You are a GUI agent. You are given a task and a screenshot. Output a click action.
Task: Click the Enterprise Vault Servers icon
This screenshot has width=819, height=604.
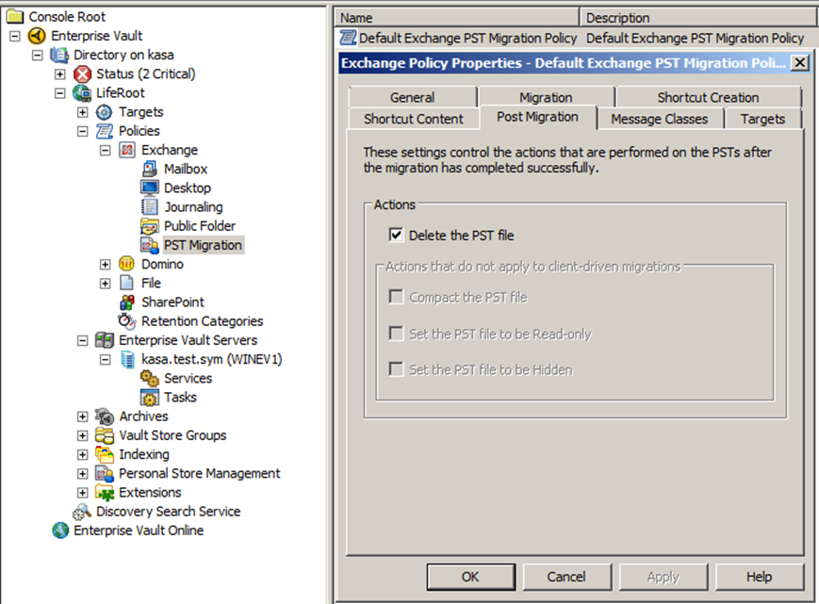pos(104,340)
